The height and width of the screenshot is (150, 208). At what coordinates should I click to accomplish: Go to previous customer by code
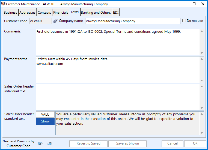tap(40, 143)
